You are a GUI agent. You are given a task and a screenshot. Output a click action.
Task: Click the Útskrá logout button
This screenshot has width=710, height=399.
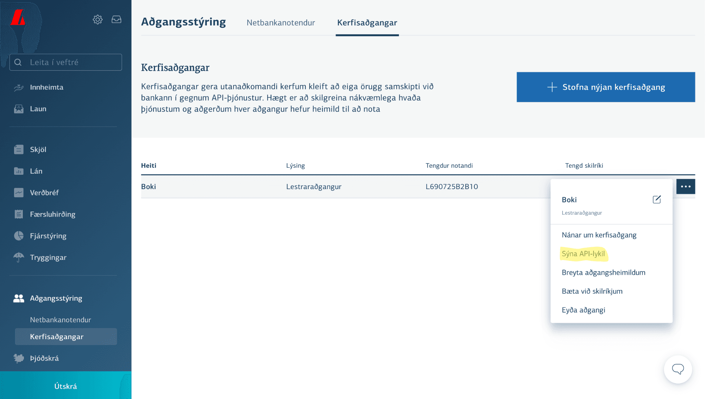coord(65,385)
